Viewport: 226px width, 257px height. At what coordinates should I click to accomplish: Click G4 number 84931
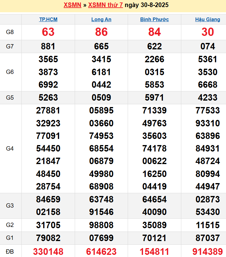point(208,148)
